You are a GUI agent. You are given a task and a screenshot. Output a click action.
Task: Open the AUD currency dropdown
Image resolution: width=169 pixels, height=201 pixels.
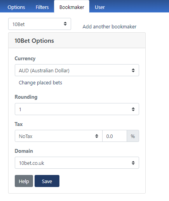pyautogui.click(x=77, y=70)
